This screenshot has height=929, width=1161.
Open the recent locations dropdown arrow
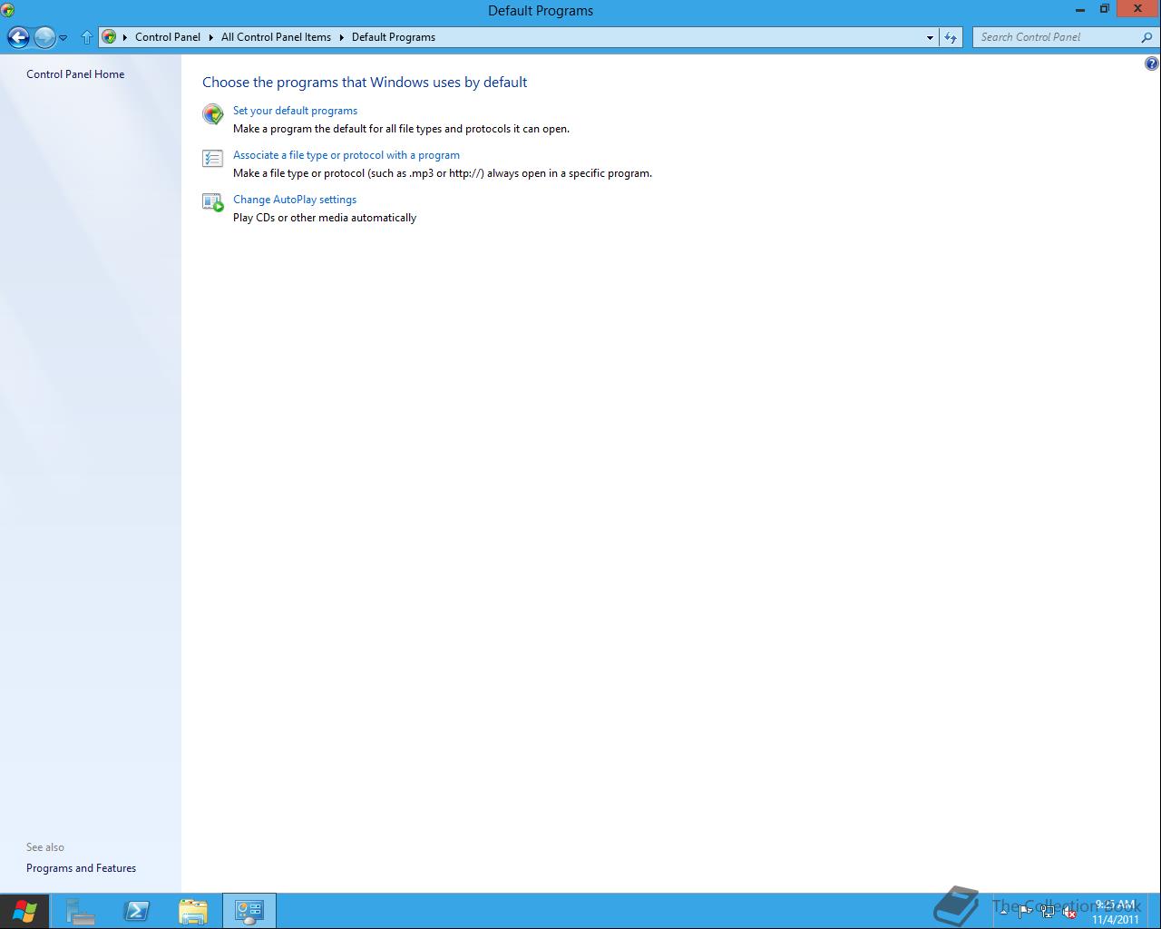pyautogui.click(x=63, y=38)
